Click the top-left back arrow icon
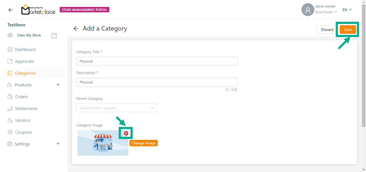366x172 pixels. pyautogui.click(x=11, y=10)
